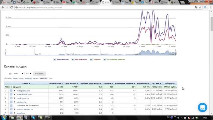The height and width of the screenshot is (120, 213).
Task: Click the 19:02 taskbar clock
Action: click(x=205, y=118)
